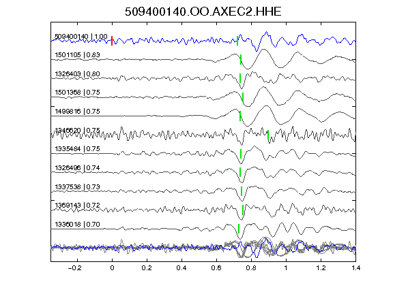Select the label 1336018 | 0.70
The height and width of the screenshot is (294, 393).
(78, 225)
